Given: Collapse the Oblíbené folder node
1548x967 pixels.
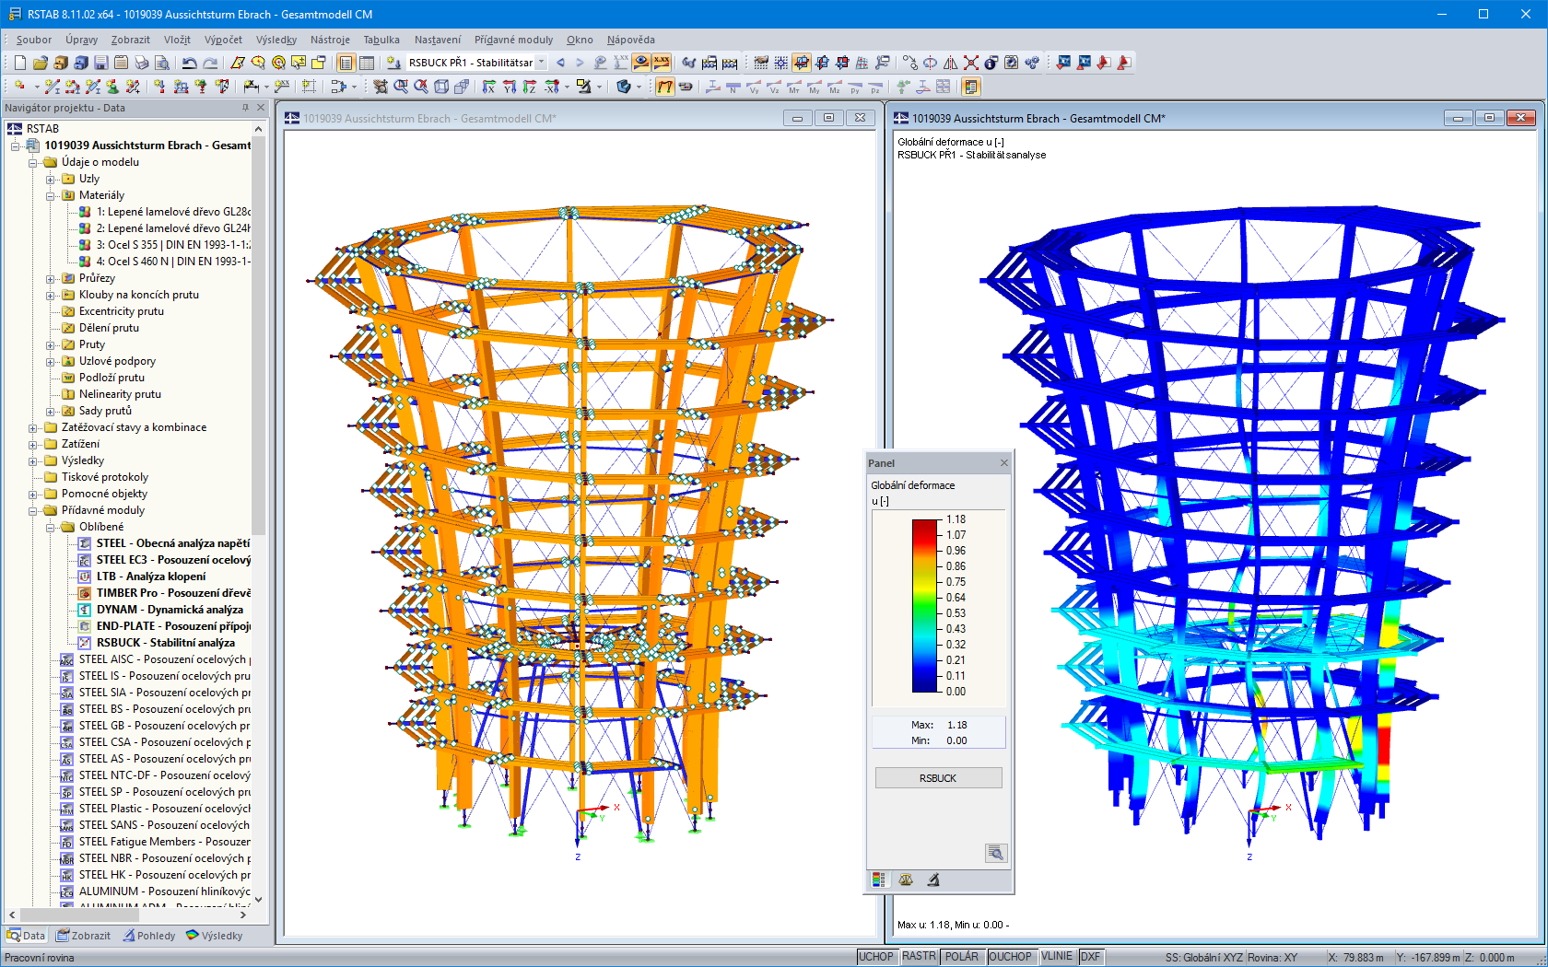Looking at the screenshot, I should (x=52, y=527).
